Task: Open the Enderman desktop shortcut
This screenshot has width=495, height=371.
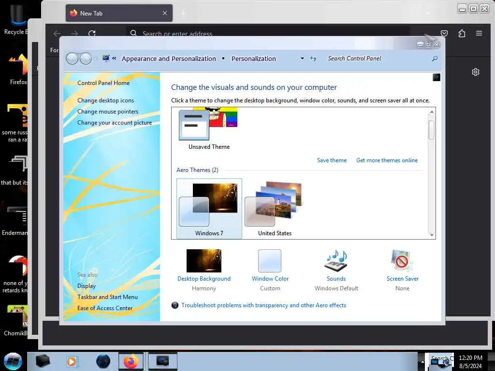Action: 15,220
